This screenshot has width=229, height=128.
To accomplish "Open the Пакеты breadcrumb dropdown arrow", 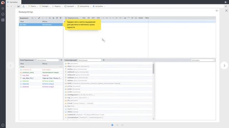I will (x=37, y=6).
